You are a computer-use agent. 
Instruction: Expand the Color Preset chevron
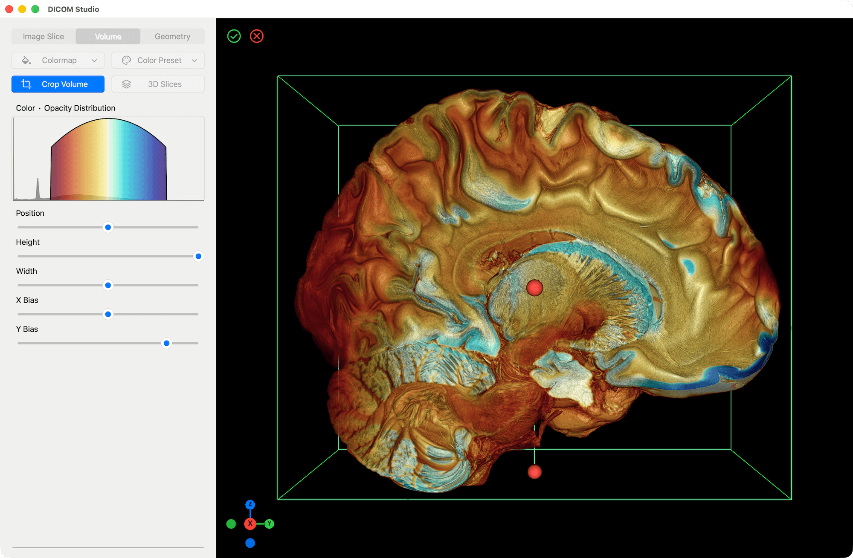point(194,60)
